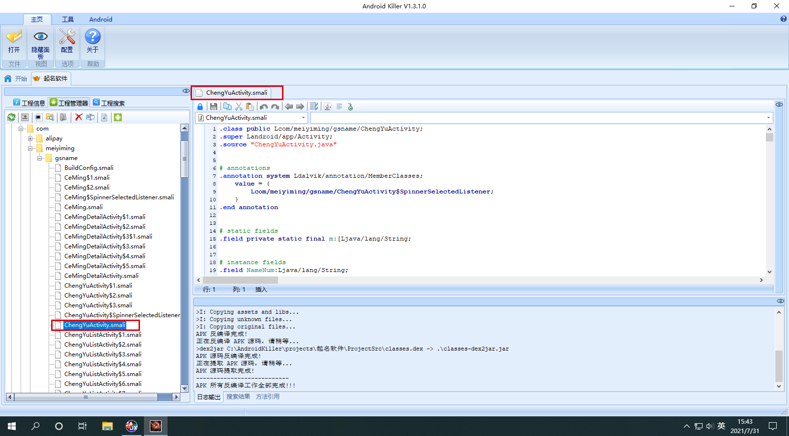Open the ChengYuActivity.smali class dropdown
The width and height of the screenshot is (789, 436).
pyautogui.click(x=303, y=118)
